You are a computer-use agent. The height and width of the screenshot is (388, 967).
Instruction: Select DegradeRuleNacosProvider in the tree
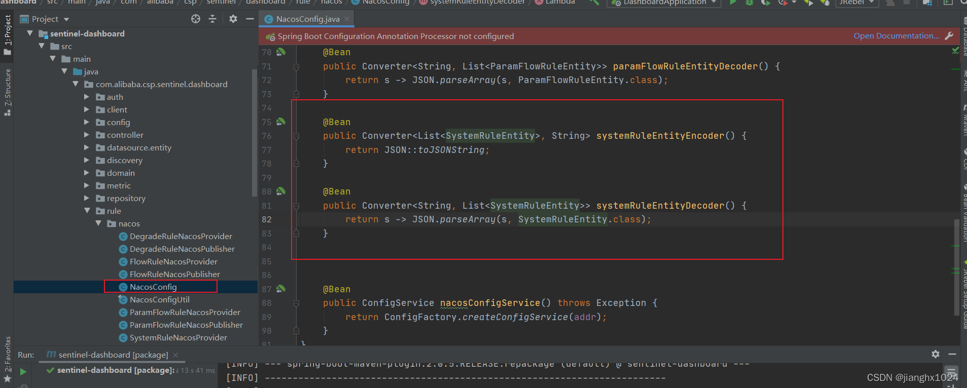coord(181,236)
